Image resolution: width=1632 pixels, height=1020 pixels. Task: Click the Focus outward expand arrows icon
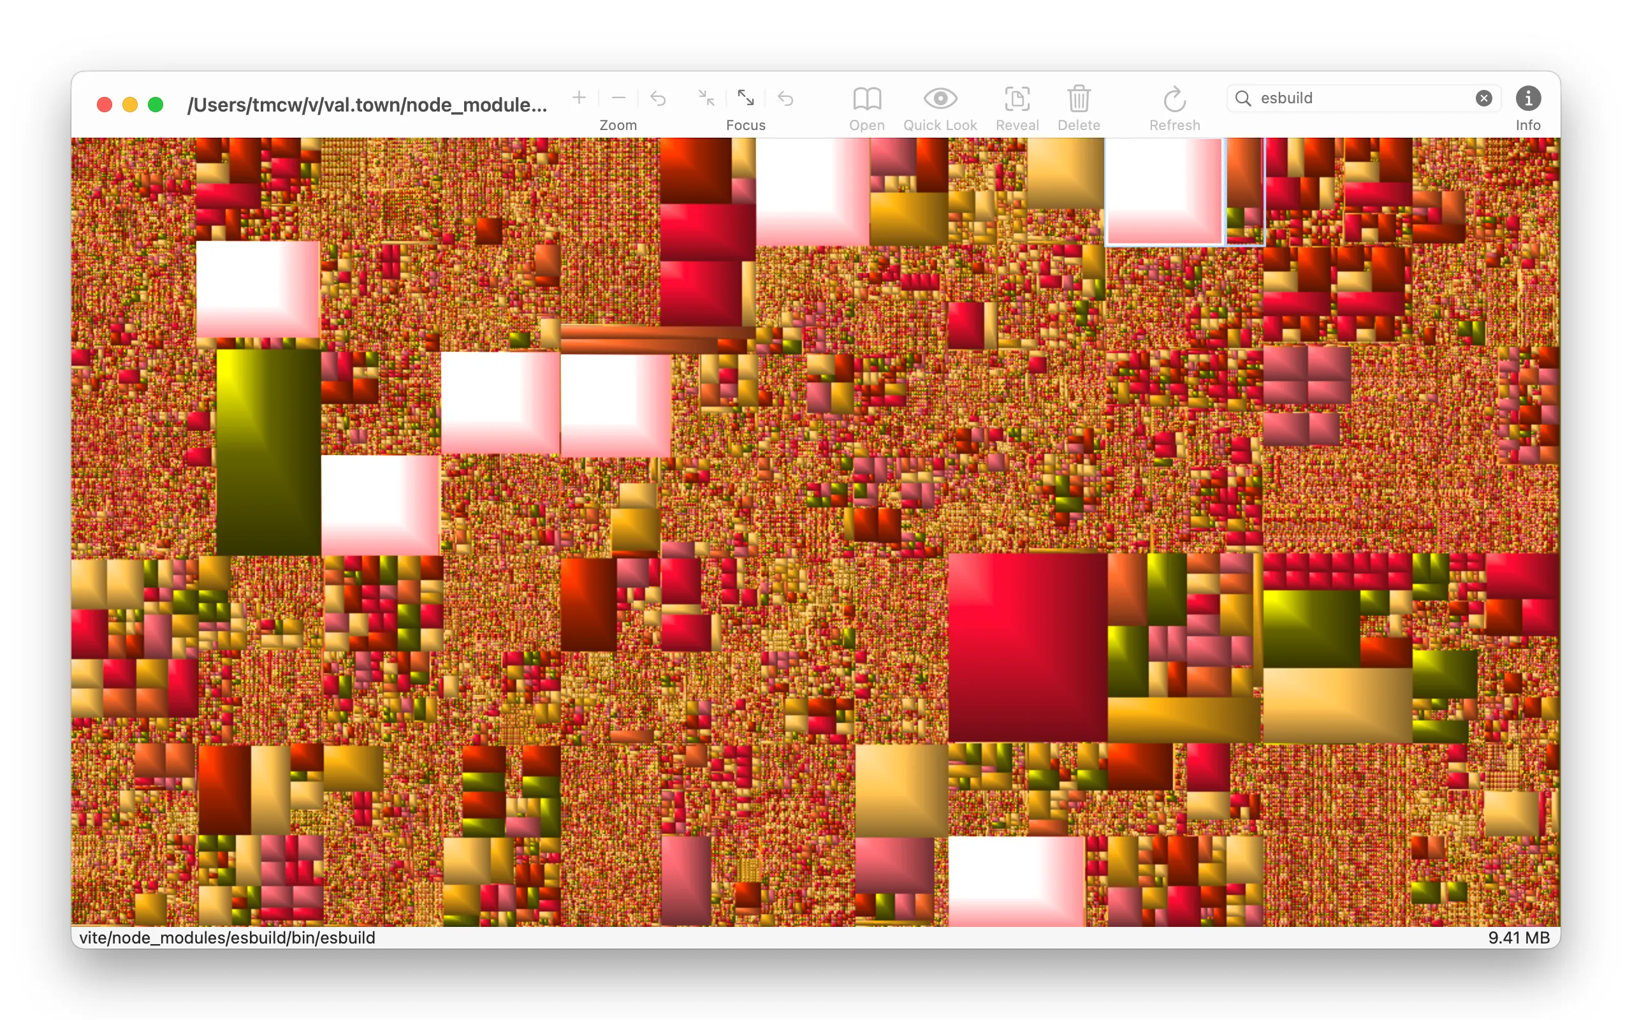click(x=746, y=98)
